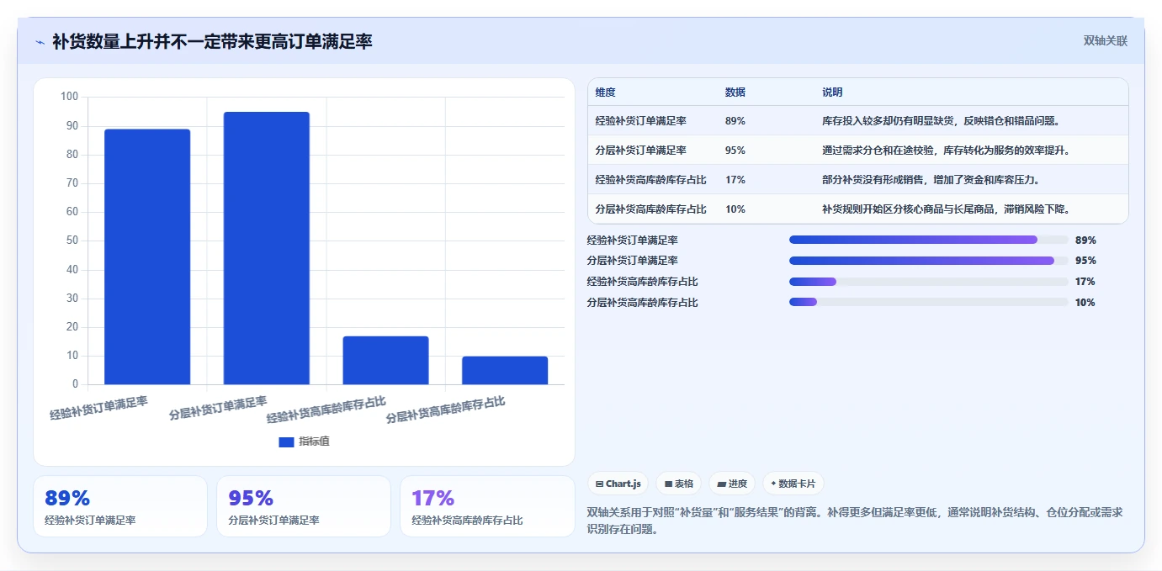Click the bar for 分层补货高库龄库存占比
This screenshot has height=571, width=1162.
505,370
